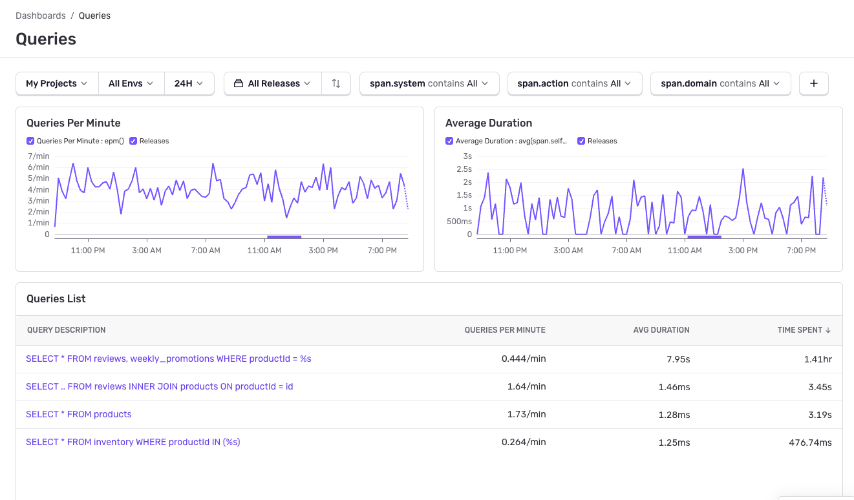Open the My Projects dropdown

coord(56,83)
